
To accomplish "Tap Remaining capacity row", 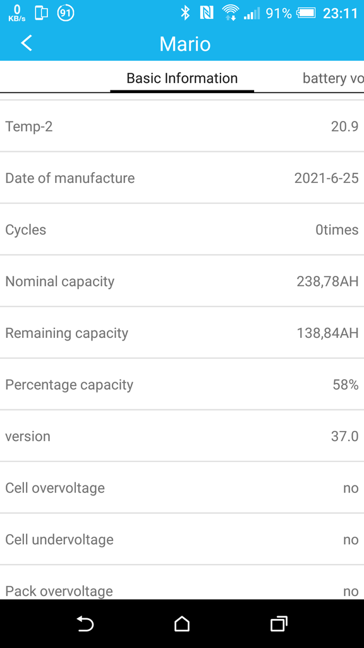I will (182, 333).
